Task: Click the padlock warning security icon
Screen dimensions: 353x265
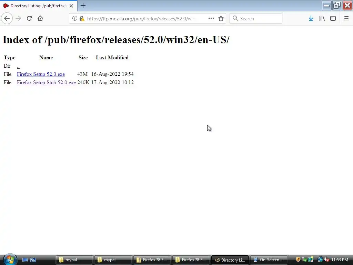Action: click(x=82, y=19)
